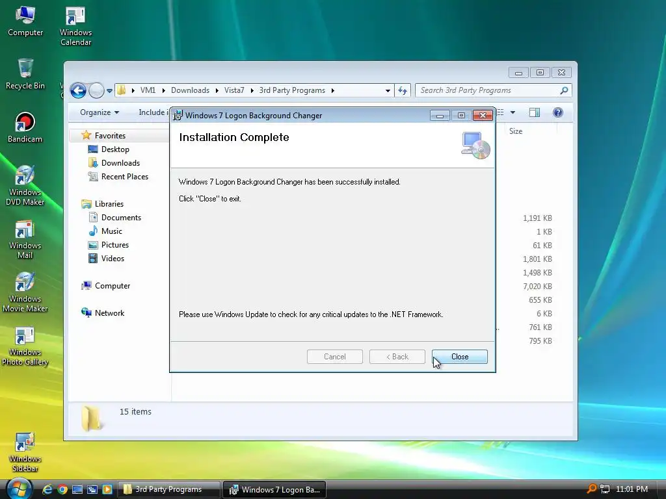Click the installer title bar icon

(x=178, y=116)
